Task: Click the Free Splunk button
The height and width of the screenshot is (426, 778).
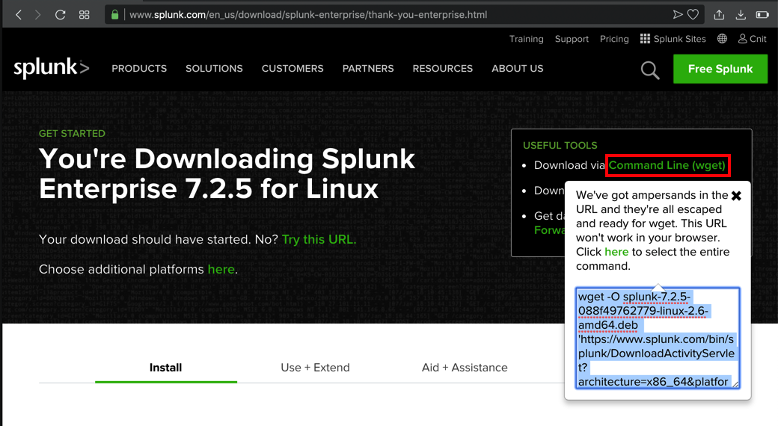Action: click(x=720, y=69)
